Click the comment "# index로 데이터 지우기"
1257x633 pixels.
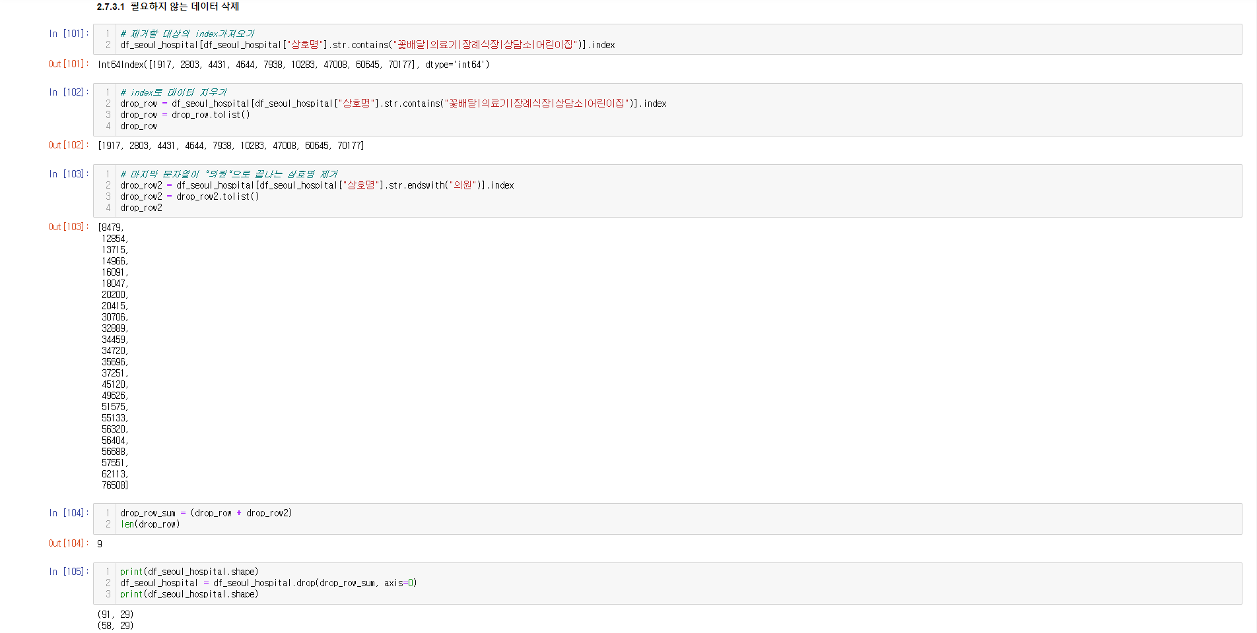[x=173, y=92]
